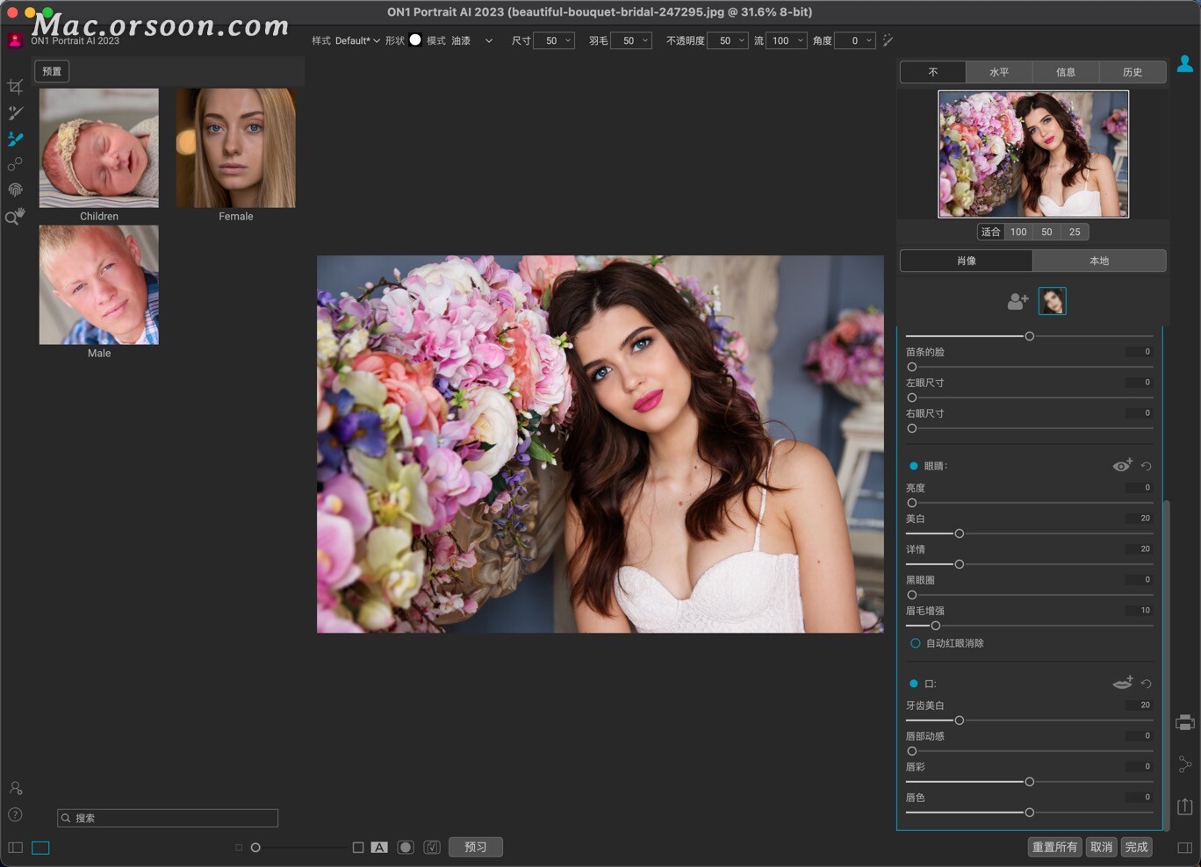
Task: Click the Share icon on the right edge
Action: [x=1185, y=764]
